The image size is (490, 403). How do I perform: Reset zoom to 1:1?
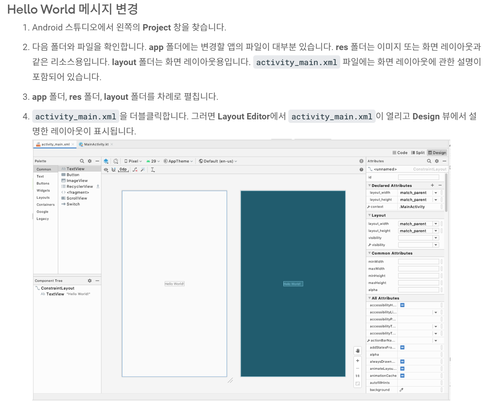point(358,376)
